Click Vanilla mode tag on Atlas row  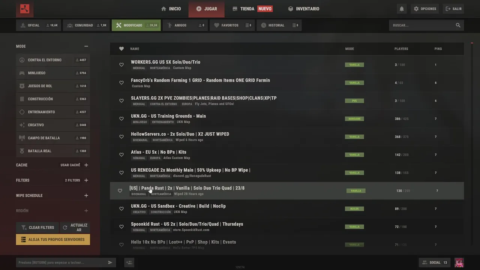[354, 155]
